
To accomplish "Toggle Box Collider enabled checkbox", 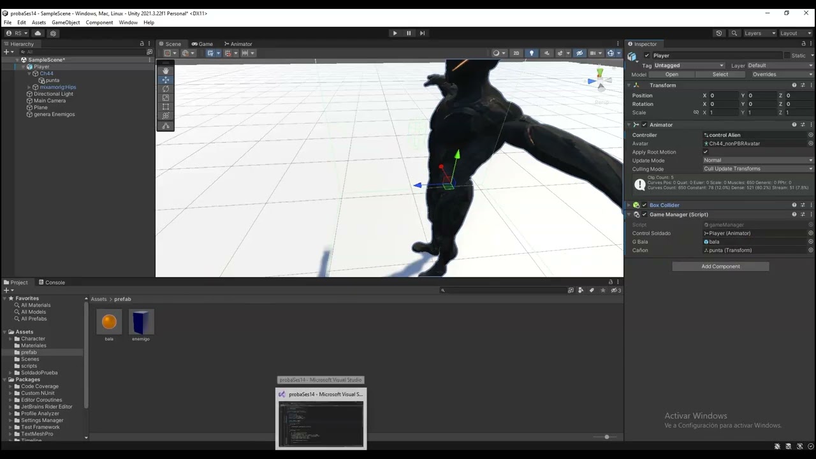I will (645, 205).
